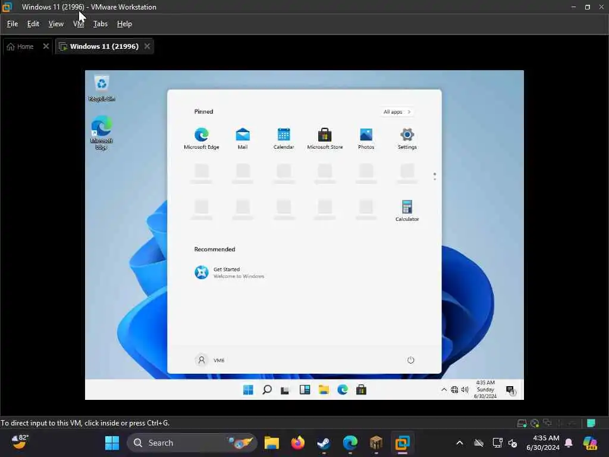
Task: Open Steam from the host taskbar
Action: tap(324, 443)
